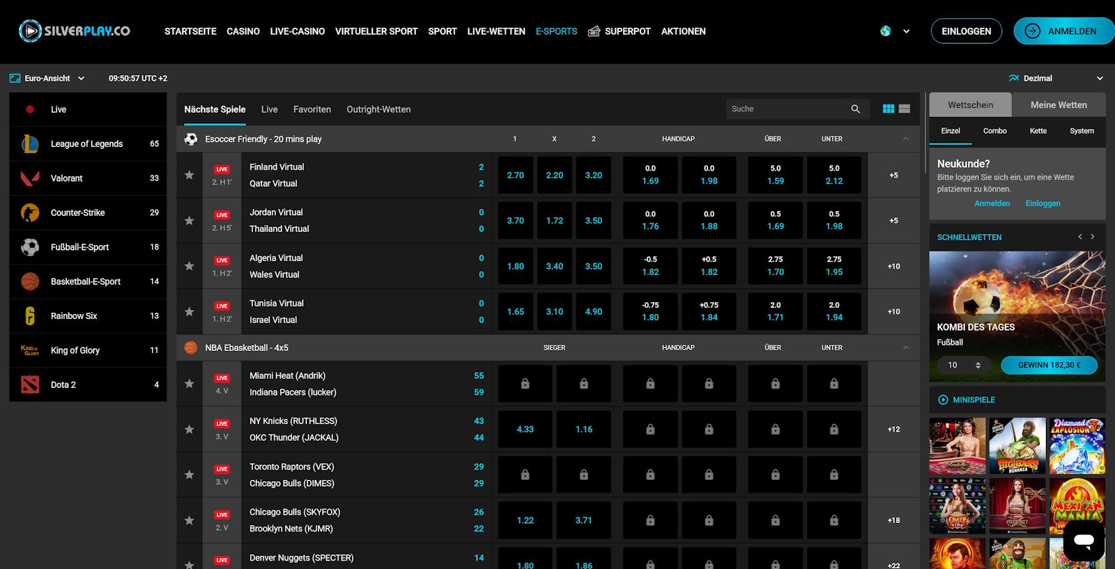Click the search magnifier icon
Screen dimensions: 1115x569
pyautogui.click(x=856, y=109)
